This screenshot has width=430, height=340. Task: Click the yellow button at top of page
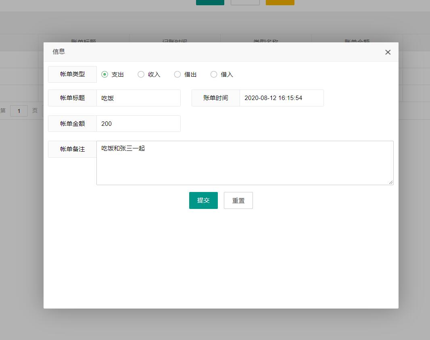coord(280,2)
